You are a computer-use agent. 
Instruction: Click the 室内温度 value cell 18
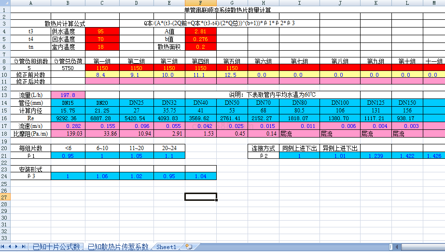101,47
